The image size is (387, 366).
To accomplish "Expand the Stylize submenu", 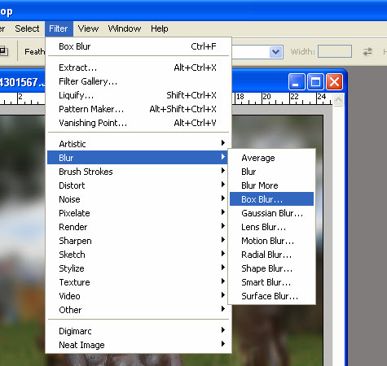I will 139,268.
